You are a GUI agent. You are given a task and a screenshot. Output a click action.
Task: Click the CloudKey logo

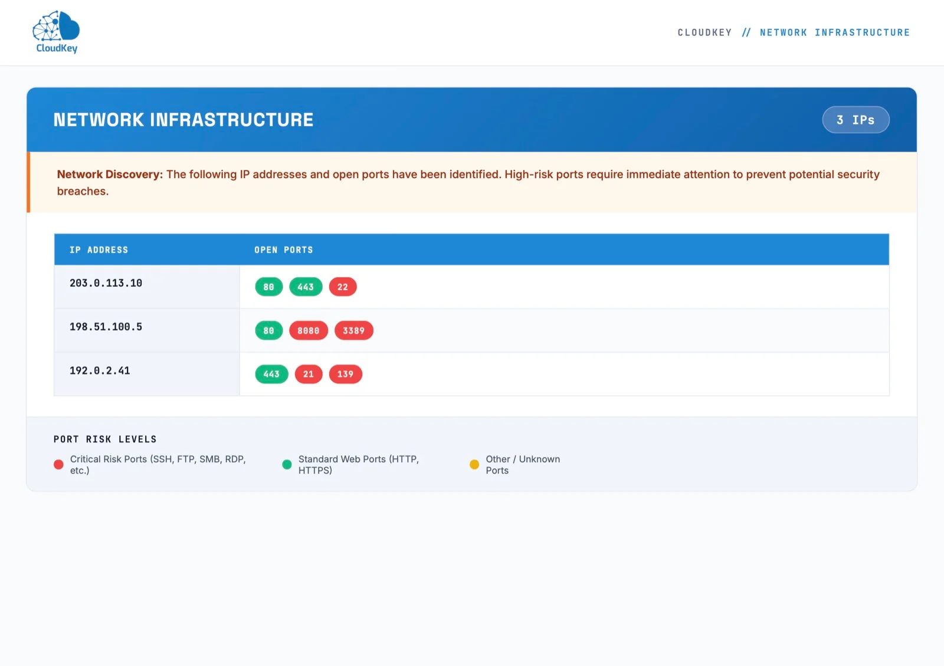pyautogui.click(x=57, y=32)
